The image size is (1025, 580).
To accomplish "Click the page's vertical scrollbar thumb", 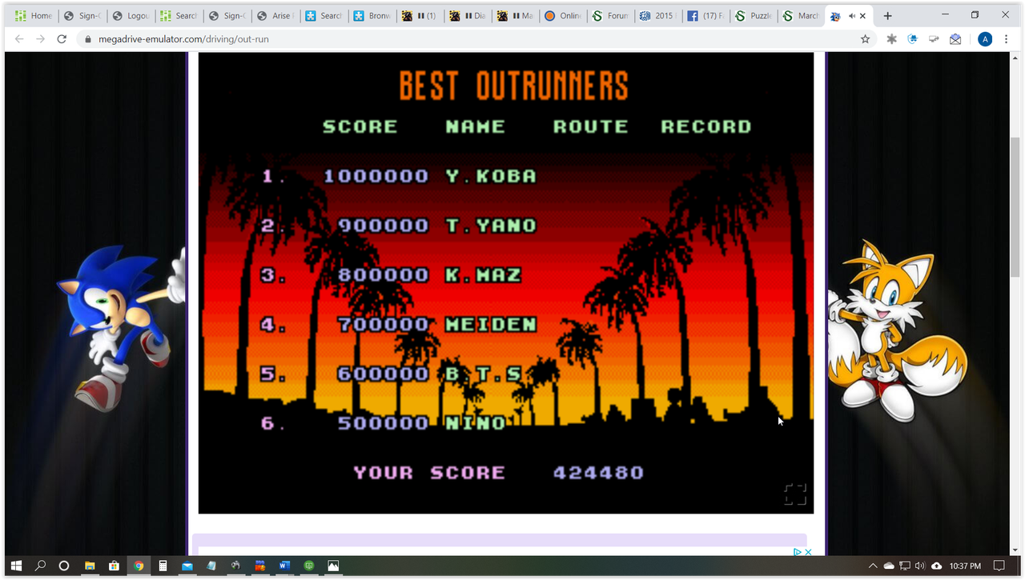I will (1015, 206).
